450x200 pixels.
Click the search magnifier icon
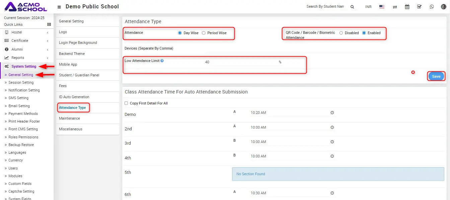pos(352,7)
